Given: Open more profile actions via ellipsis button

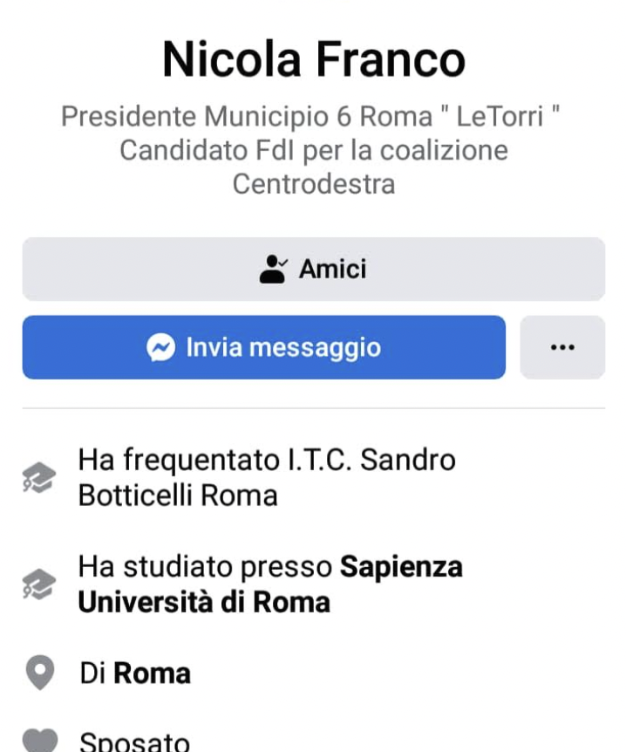Looking at the screenshot, I should point(562,347).
